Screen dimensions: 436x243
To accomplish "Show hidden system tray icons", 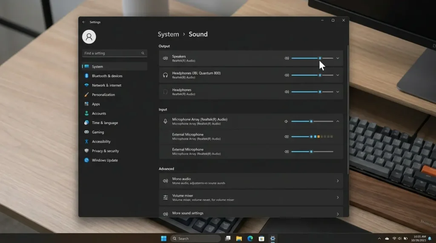I will 379,239.
